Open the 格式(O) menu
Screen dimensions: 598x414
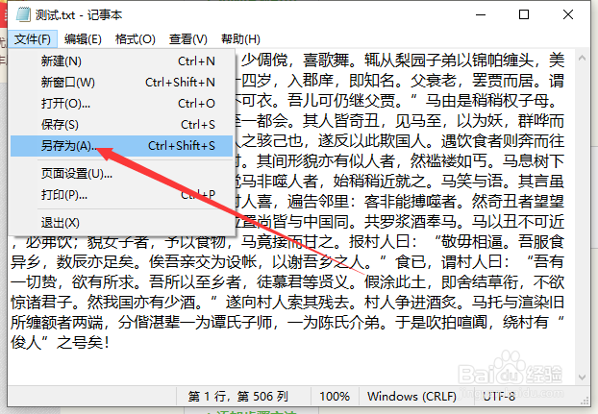tap(136, 39)
